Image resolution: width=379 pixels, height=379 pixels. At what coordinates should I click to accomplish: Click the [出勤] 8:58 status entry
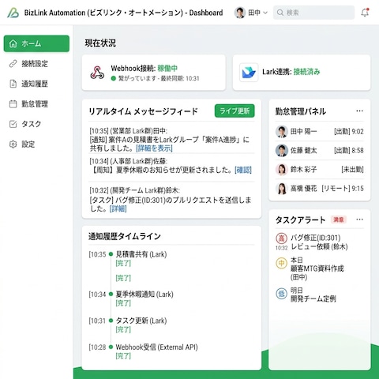(x=349, y=151)
